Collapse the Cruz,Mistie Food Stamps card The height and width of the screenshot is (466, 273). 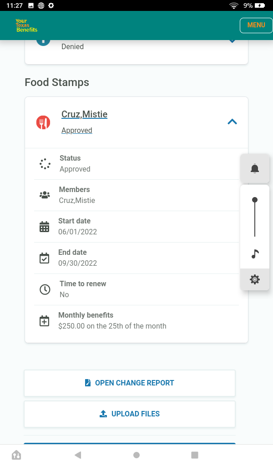(x=232, y=122)
